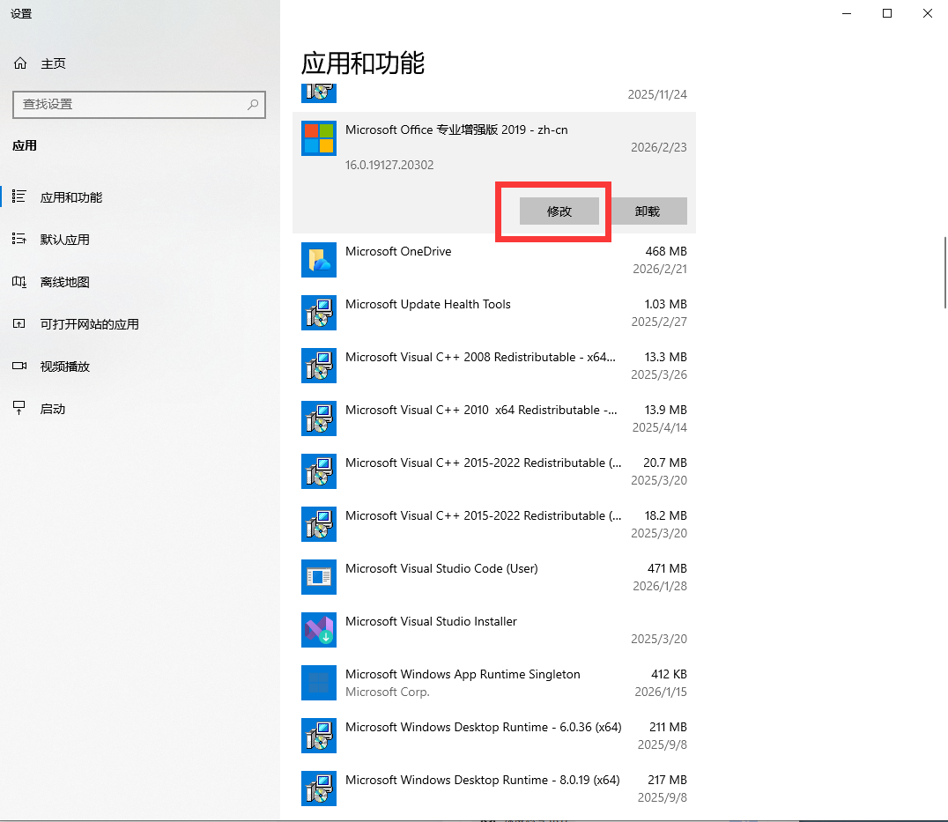Maximize the 设置 window
The image size is (948, 822).
pos(887,13)
